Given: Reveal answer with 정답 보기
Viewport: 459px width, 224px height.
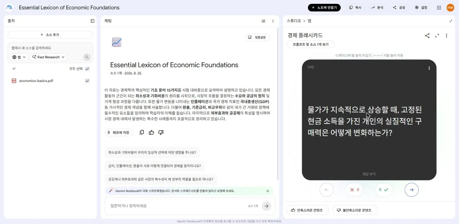Looking at the screenshot, I should (369, 174).
